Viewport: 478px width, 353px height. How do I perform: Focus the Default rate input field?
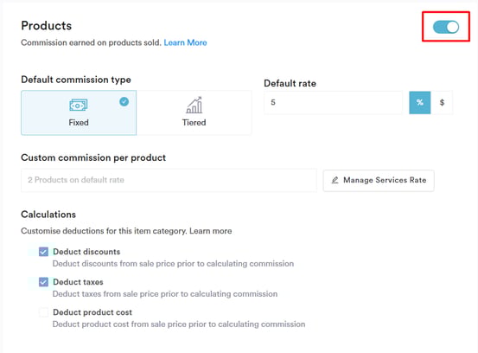pyautogui.click(x=333, y=102)
